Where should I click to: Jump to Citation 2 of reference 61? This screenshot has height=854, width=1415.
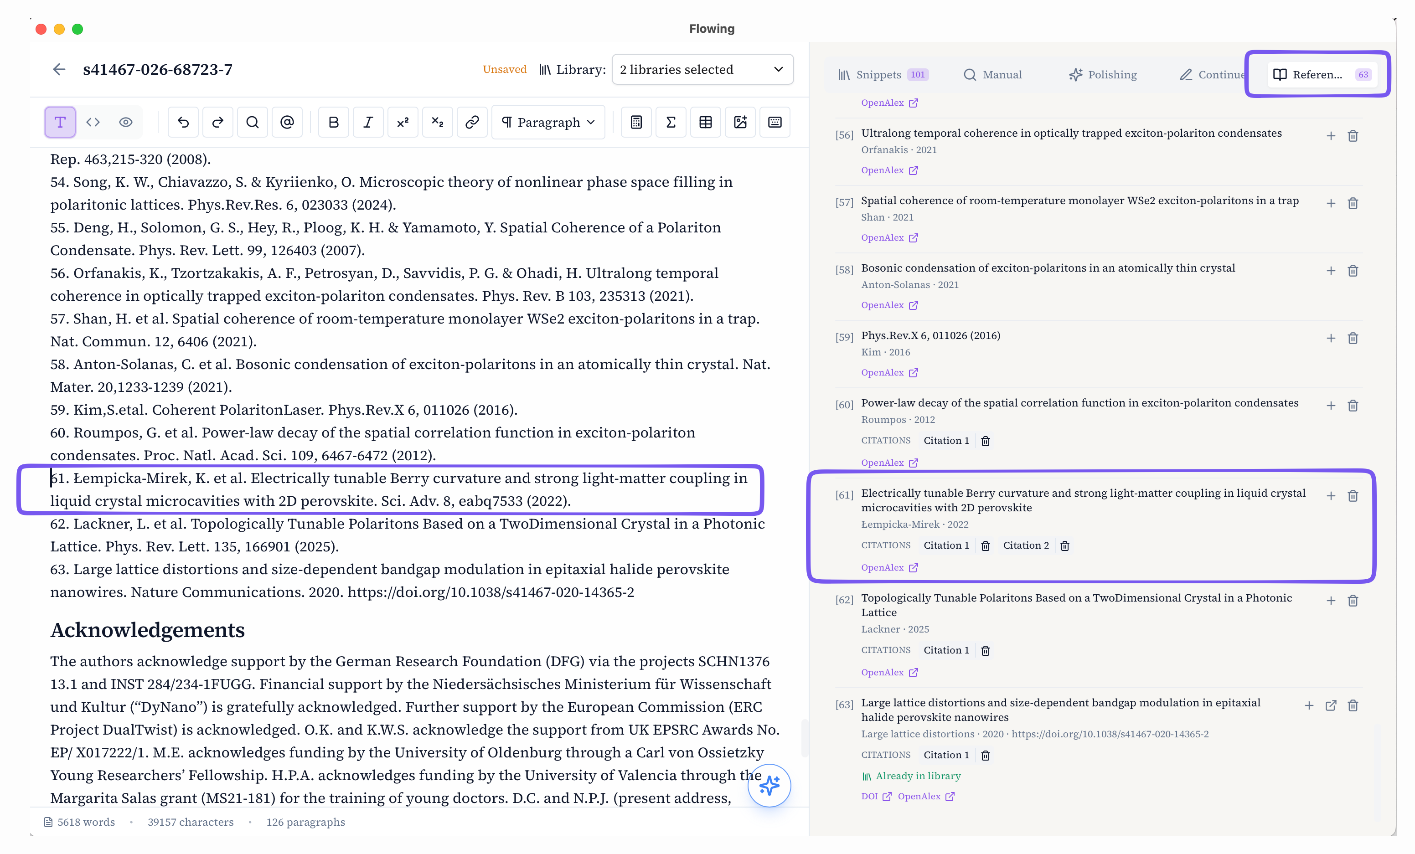(x=1026, y=545)
